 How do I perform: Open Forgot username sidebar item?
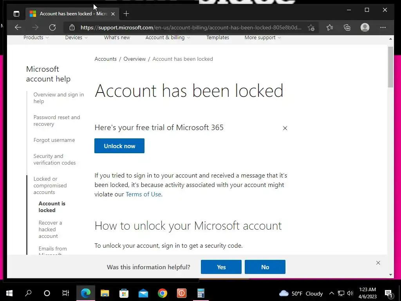[x=54, y=140]
